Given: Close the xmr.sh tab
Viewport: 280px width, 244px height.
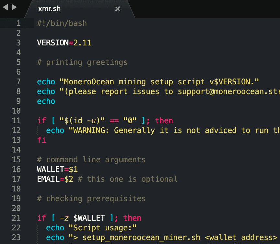Looking at the screenshot, I should (x=118, y=9).
